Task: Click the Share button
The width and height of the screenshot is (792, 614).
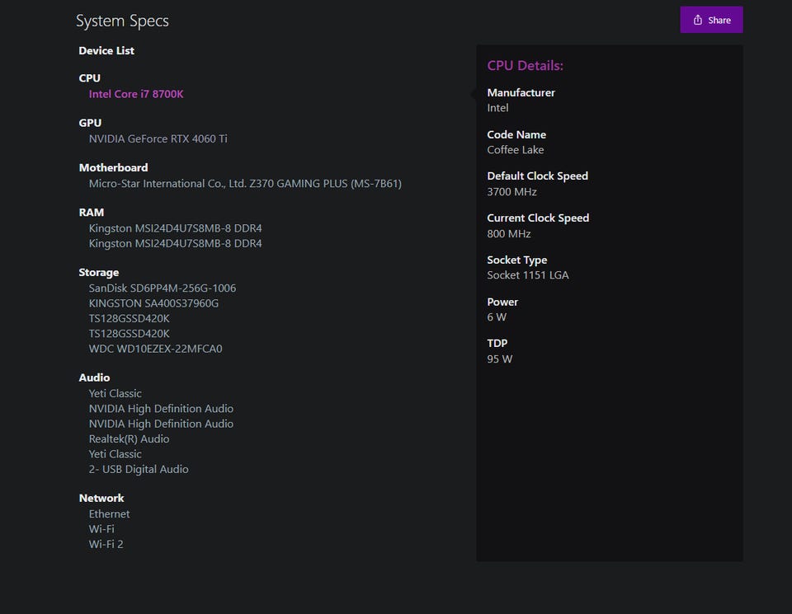Action: (711, 20)
